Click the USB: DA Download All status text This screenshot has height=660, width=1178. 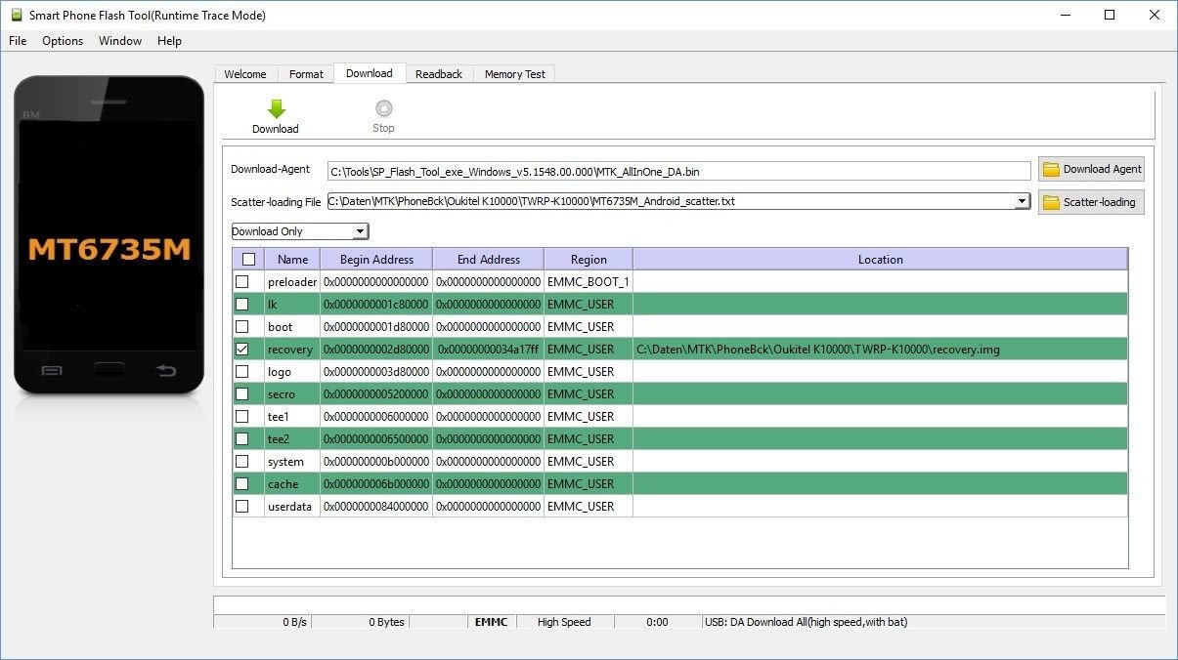point(807,622)
